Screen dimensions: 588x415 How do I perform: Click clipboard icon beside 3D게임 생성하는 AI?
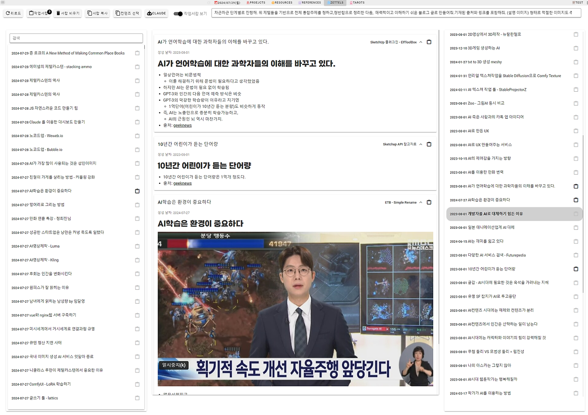pyautogui.click(x=576, y=48)
